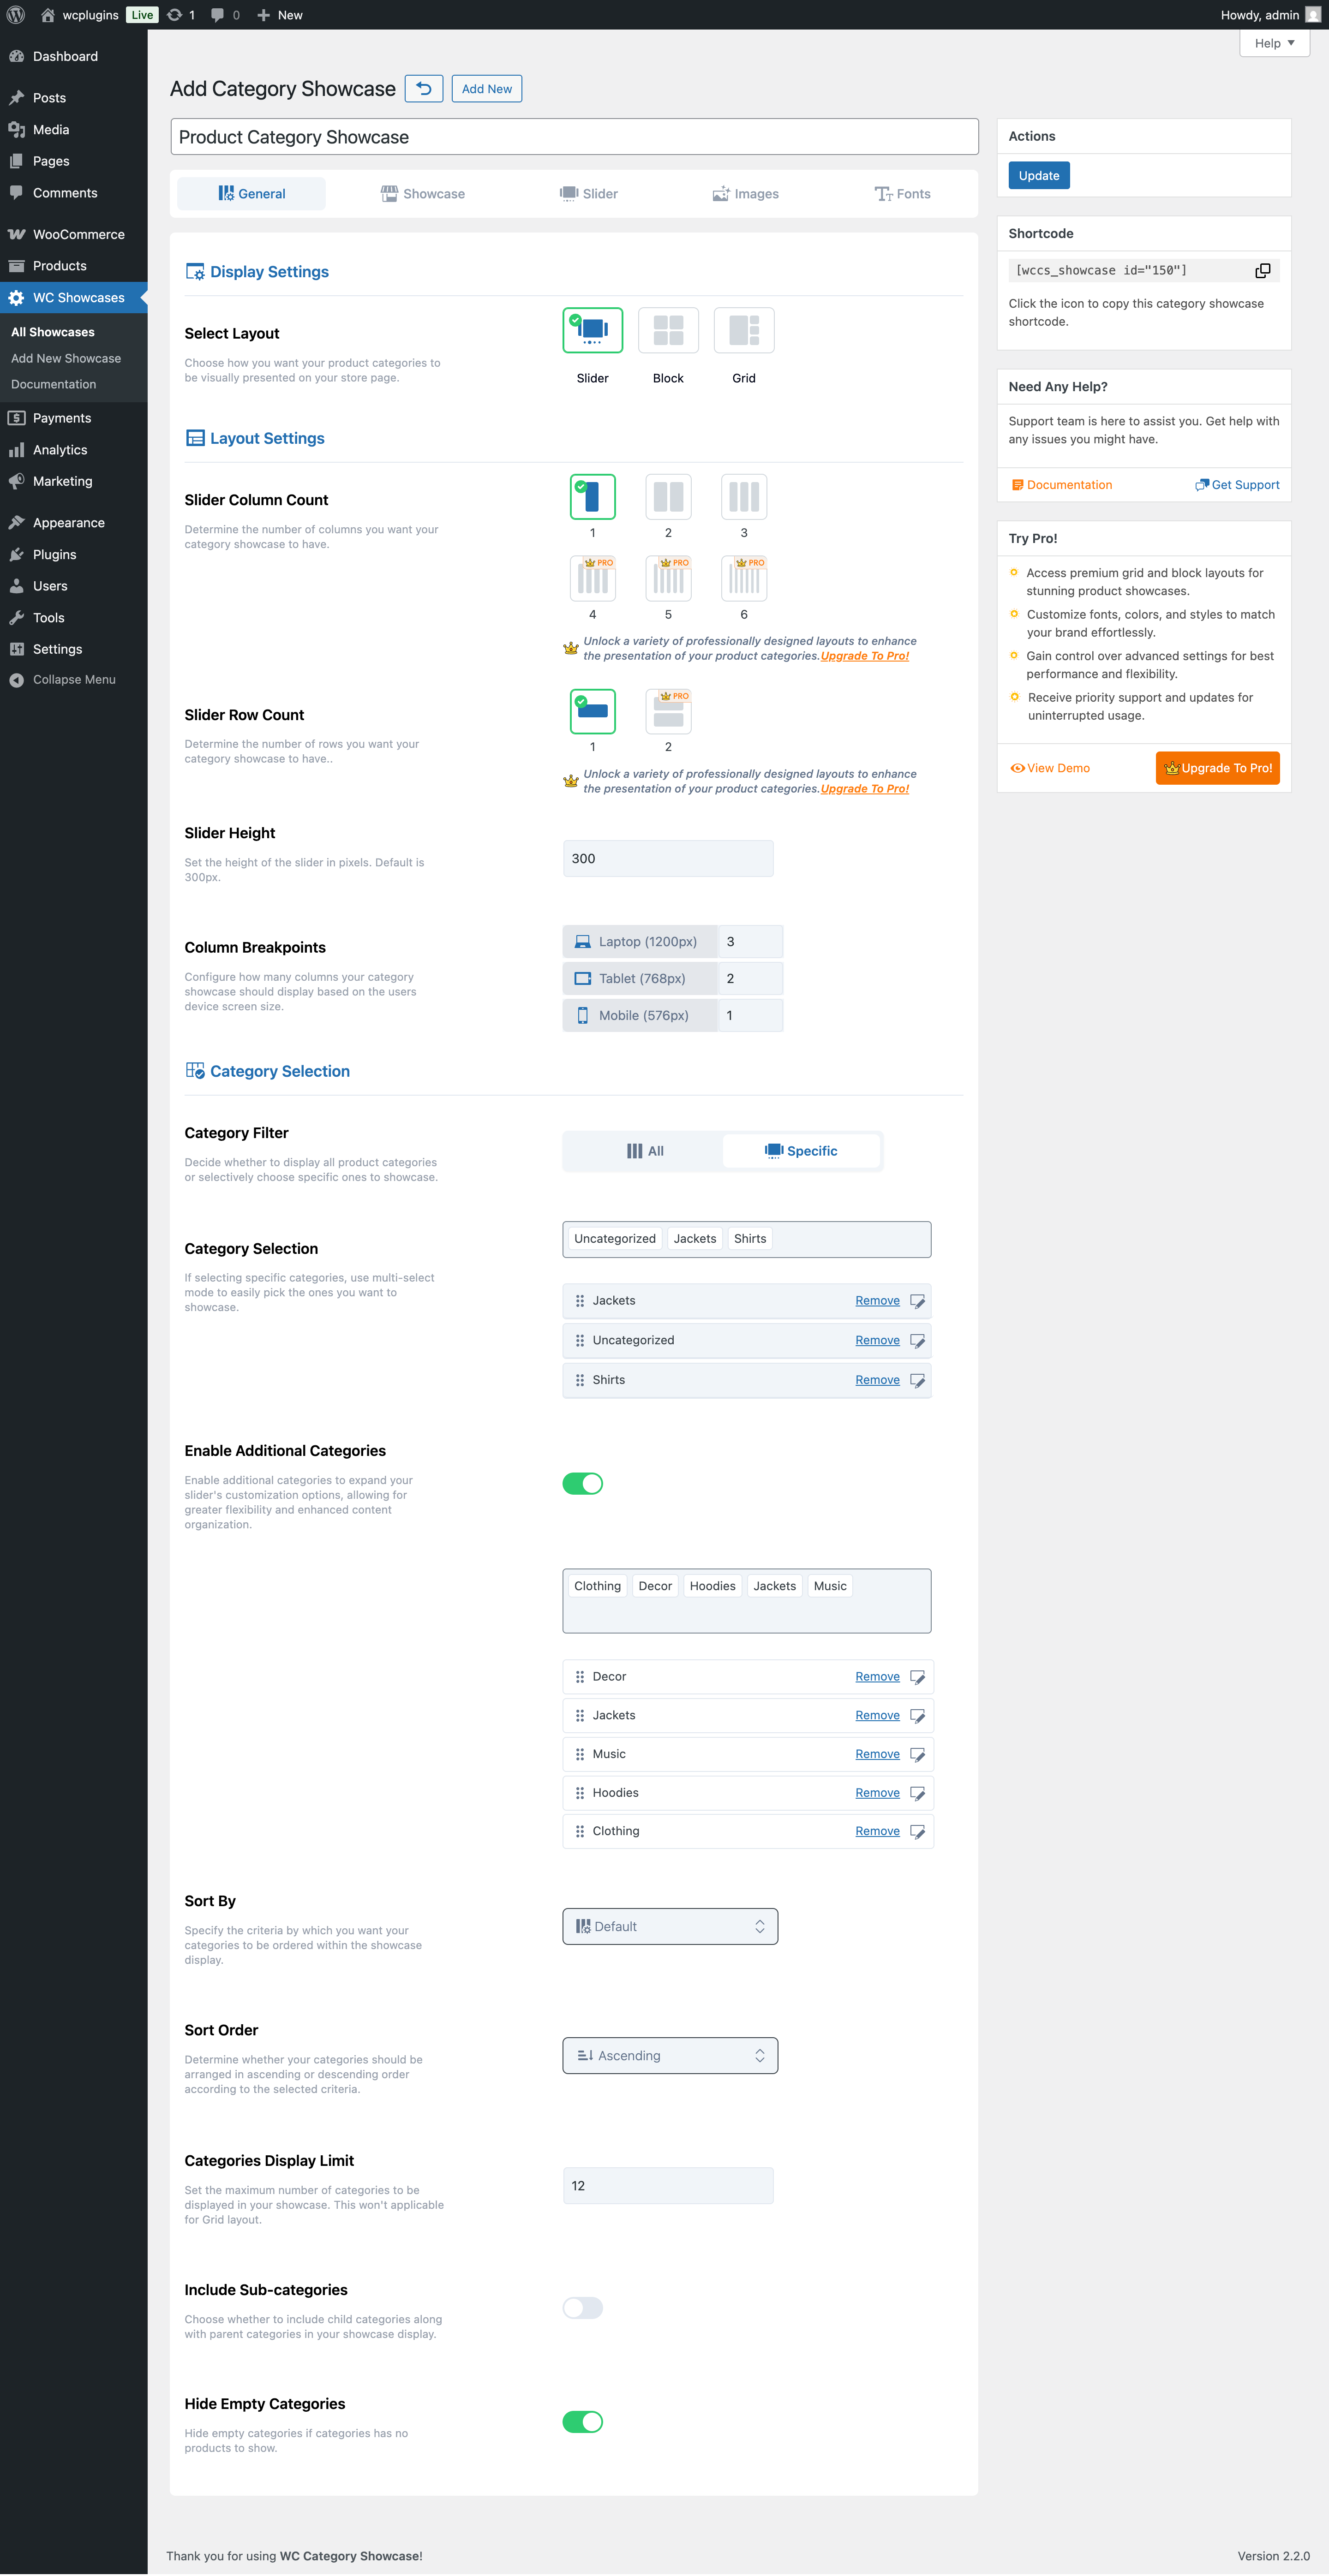Click the Slider Height input field
Image resolution: width=1329 pixels, height=2576 pixels.
668,859
